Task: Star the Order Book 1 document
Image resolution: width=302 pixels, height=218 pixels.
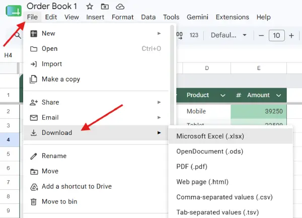Action: click(x=90, y=7)
